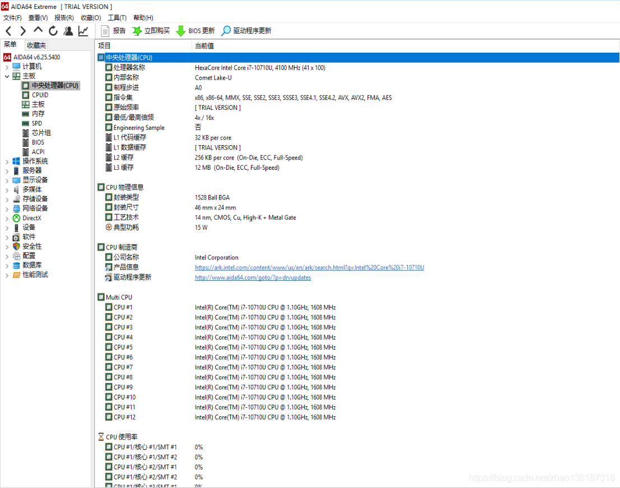The height and width of the screenshot is (488, 620).
Task: Click the 数据库 database icon
Action: click(x=16, y=266)
